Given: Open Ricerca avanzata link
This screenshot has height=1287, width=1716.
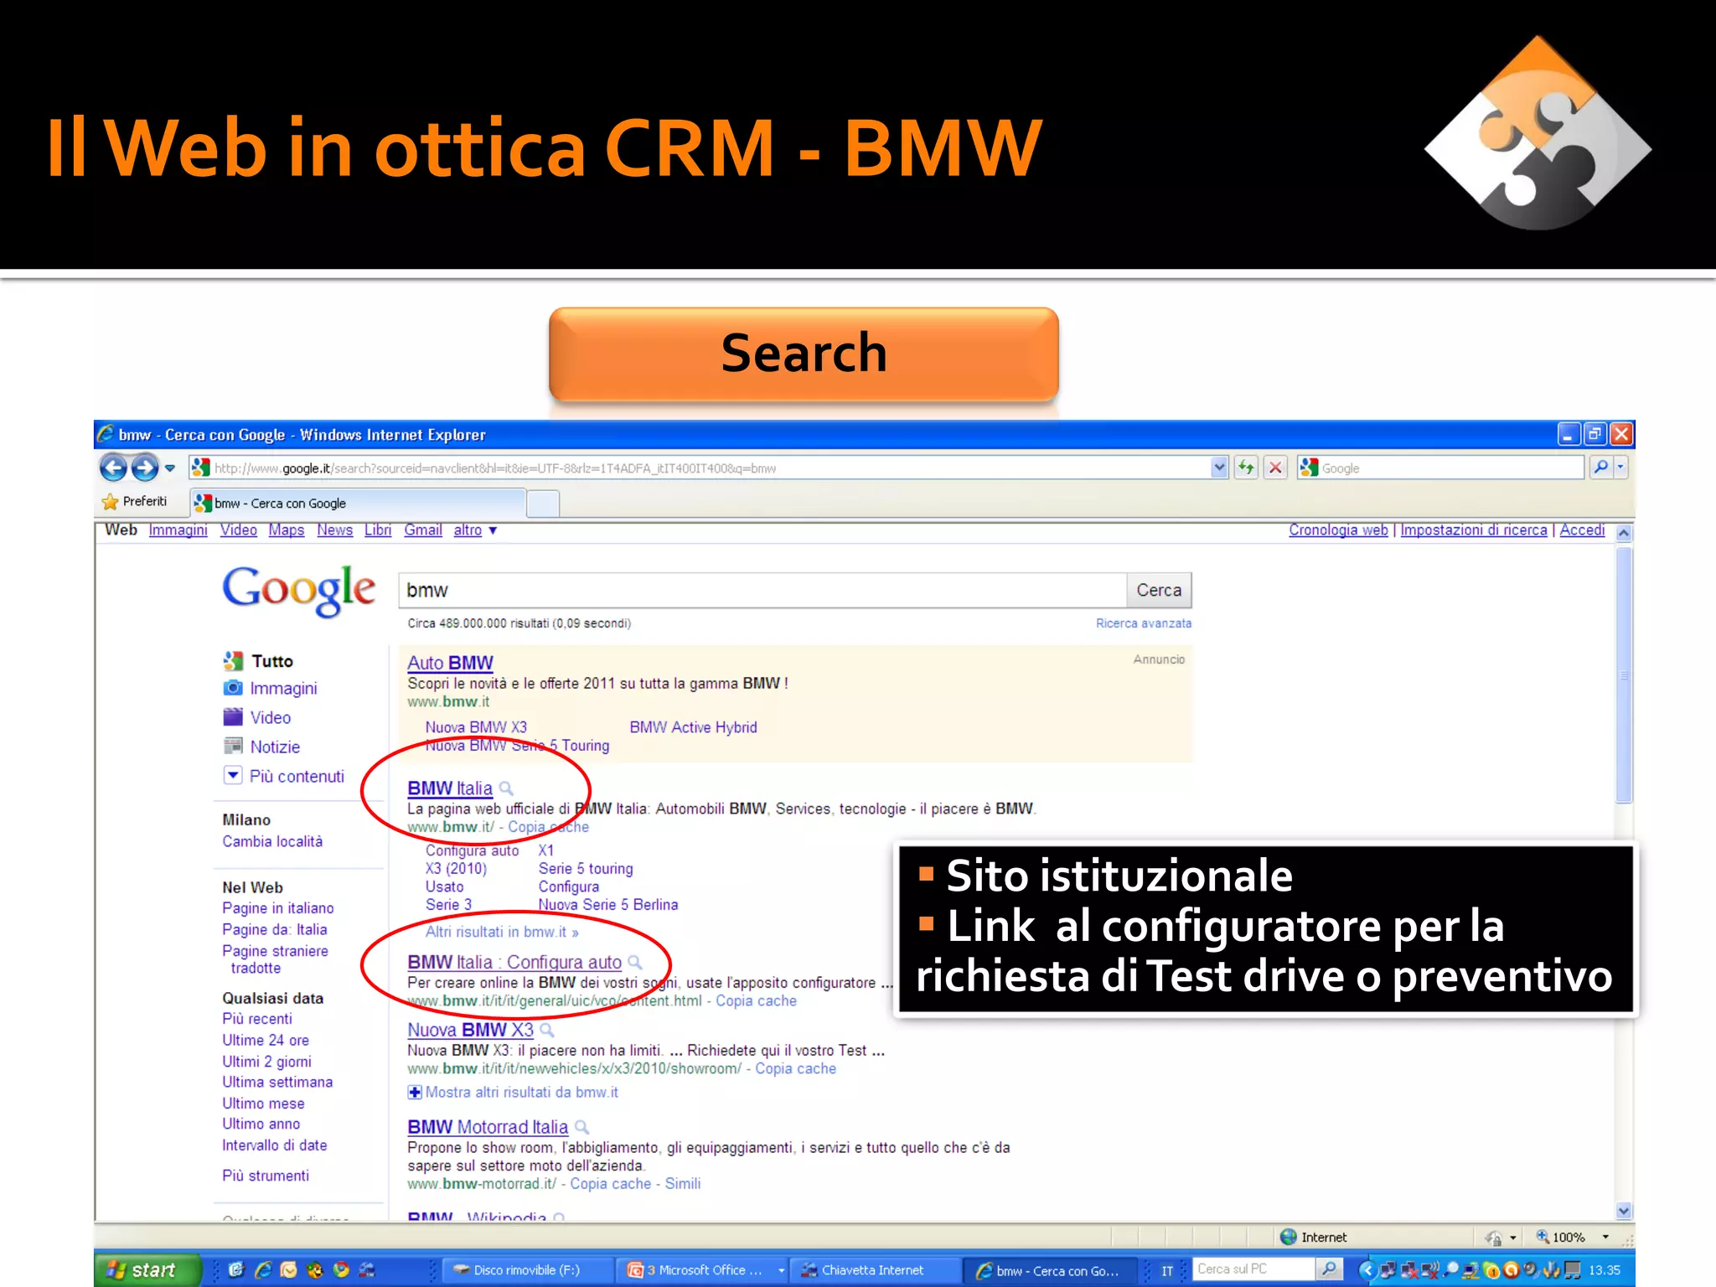Looking at the screenshot, I should (x=1144, y=623).
